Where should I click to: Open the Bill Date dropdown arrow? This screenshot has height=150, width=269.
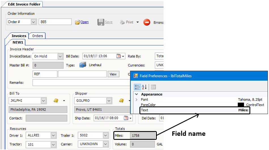point(123,56)
